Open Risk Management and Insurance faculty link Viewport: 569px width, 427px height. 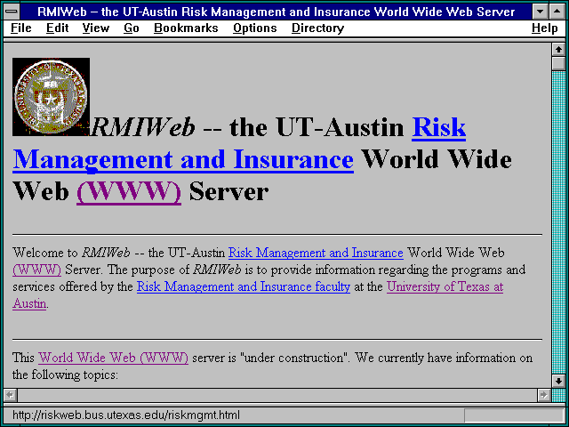pyautogui.click(x=244, y=286)
